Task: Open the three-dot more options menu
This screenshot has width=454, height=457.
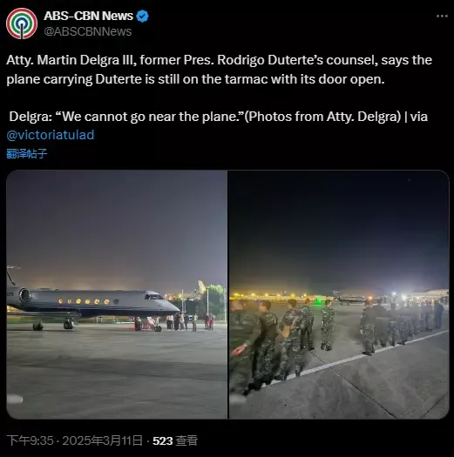Action: [442, 17]
